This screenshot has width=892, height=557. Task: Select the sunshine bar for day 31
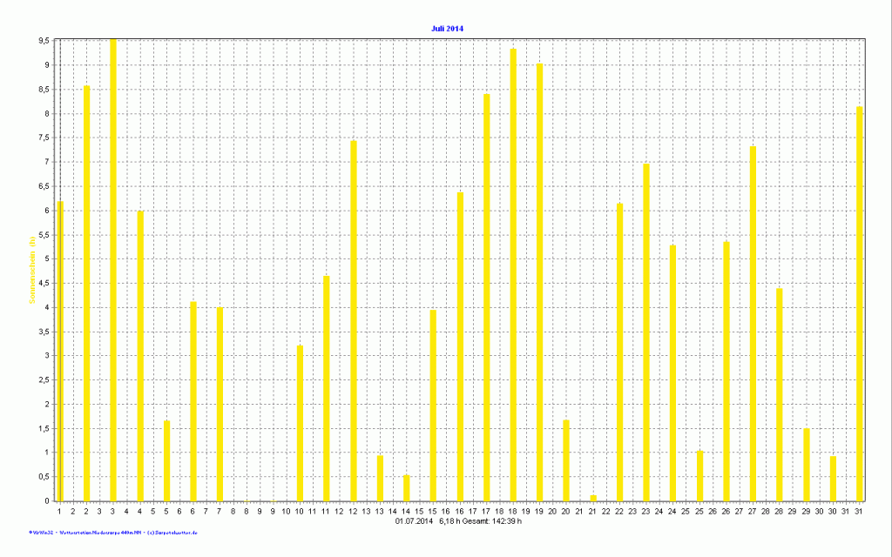point(860,304)
